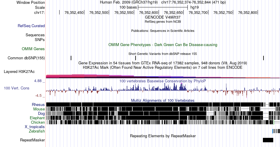
Task: Click the rightmost dbSNP variant tick
Action: [x=263, y=58]
